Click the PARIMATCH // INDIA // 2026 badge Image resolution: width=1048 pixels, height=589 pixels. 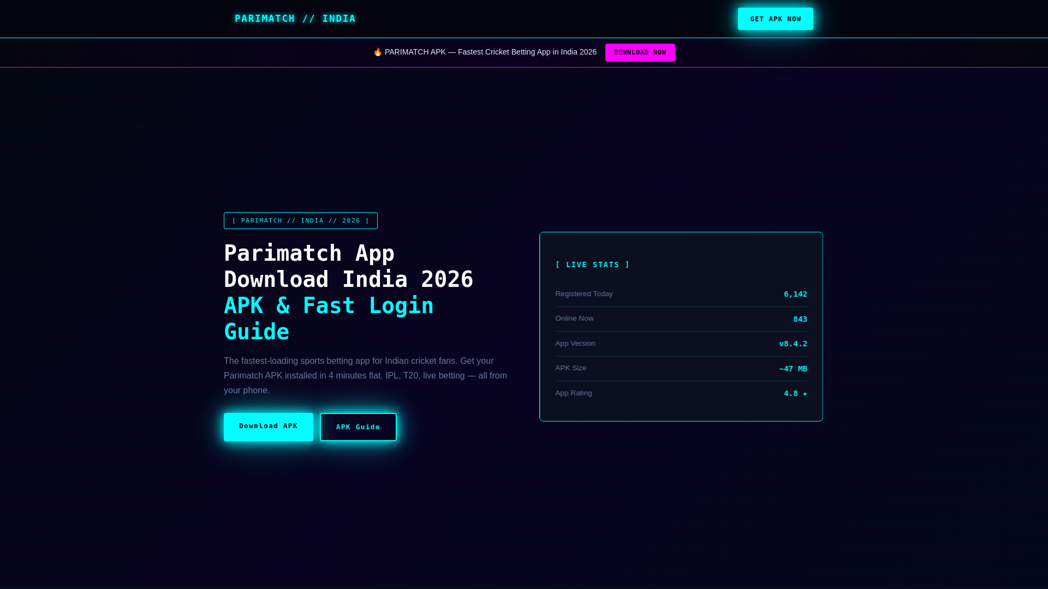click(300, 221)
